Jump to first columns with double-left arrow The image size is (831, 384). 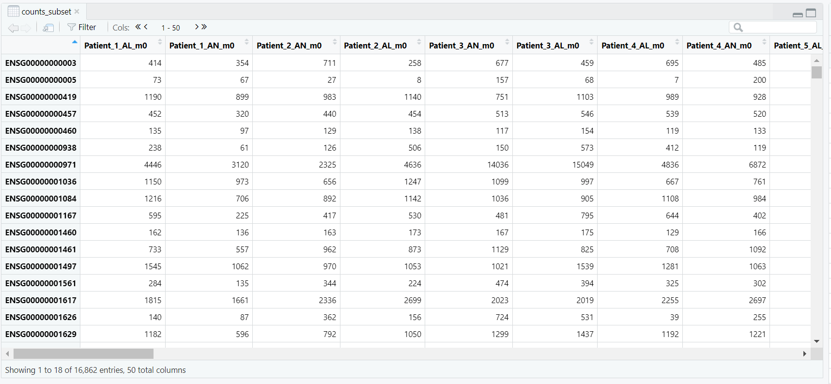[x=138, y=27]
